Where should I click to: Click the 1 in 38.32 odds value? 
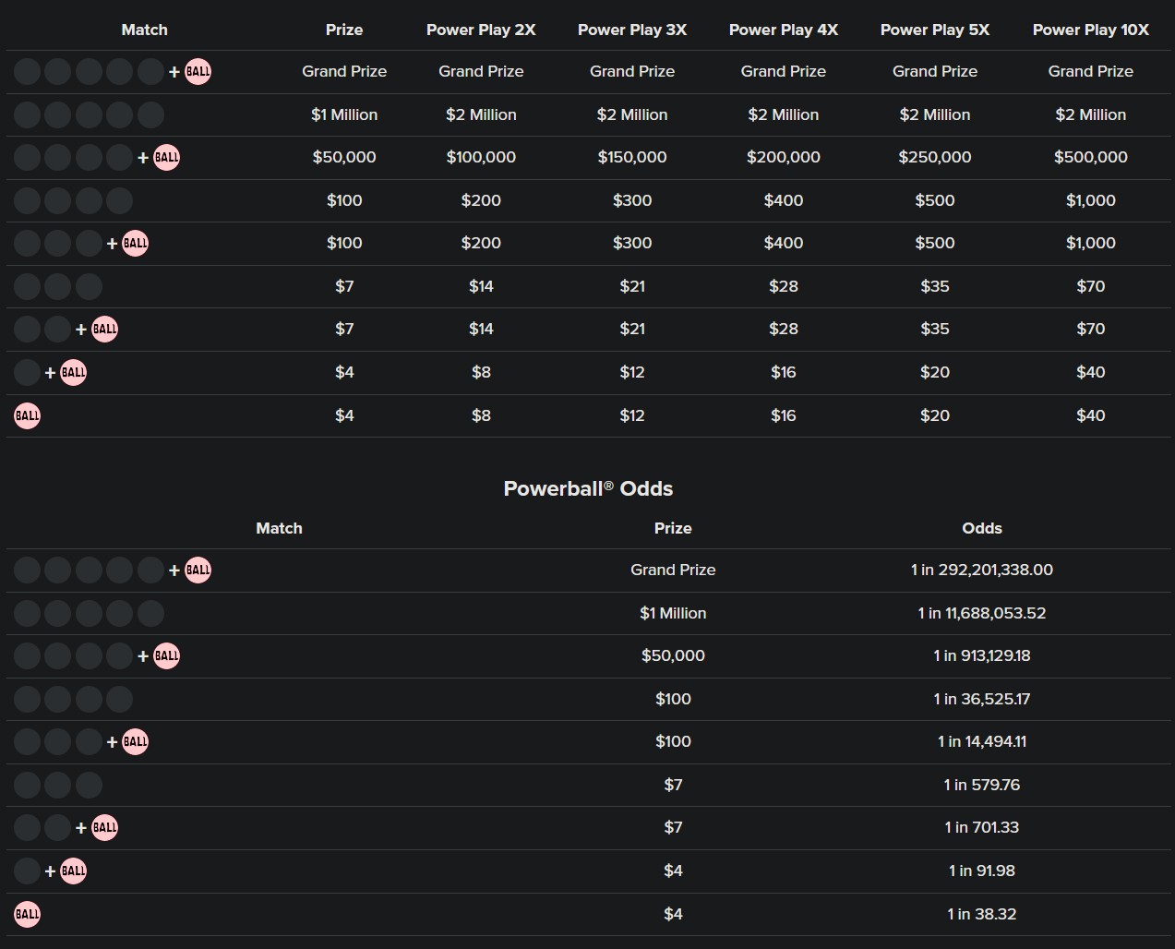pyautogui.click(x=982, y=914)
